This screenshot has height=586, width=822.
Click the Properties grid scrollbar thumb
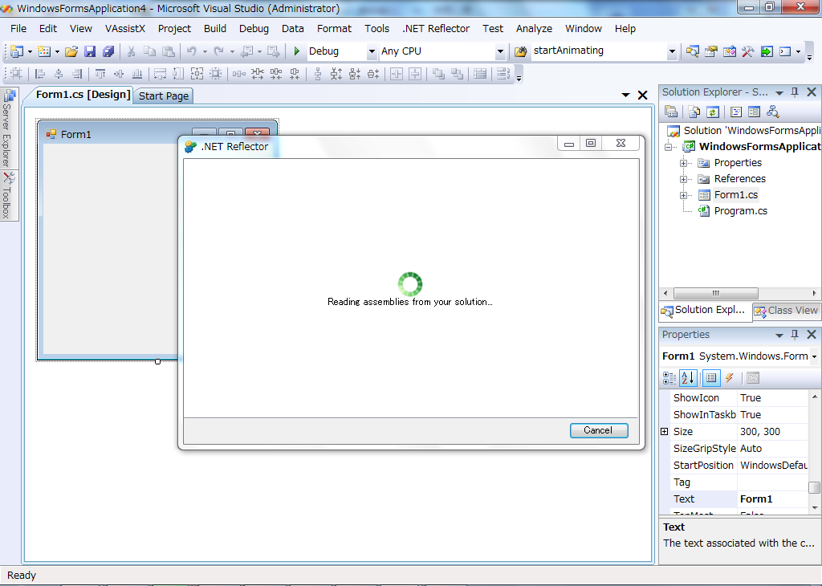pyautogui.click(x=814, y=487)
